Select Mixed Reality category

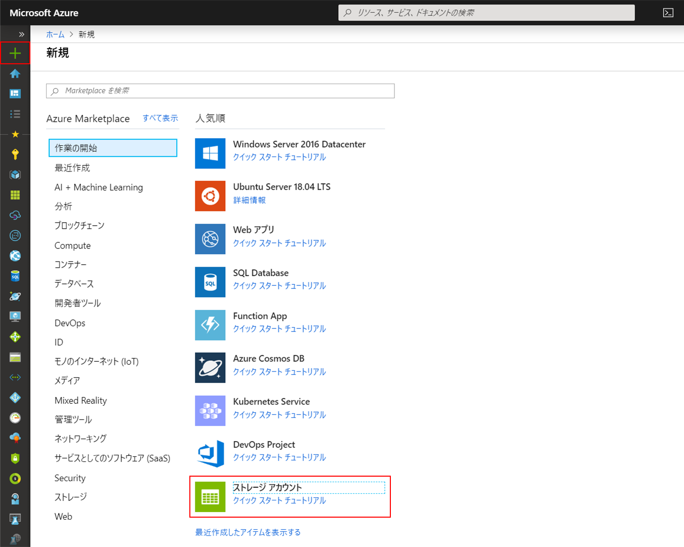click(81, 400)
